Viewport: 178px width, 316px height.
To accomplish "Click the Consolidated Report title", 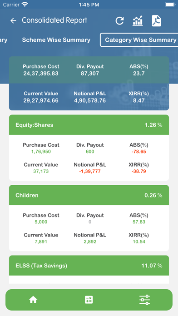I will point(54,20).
